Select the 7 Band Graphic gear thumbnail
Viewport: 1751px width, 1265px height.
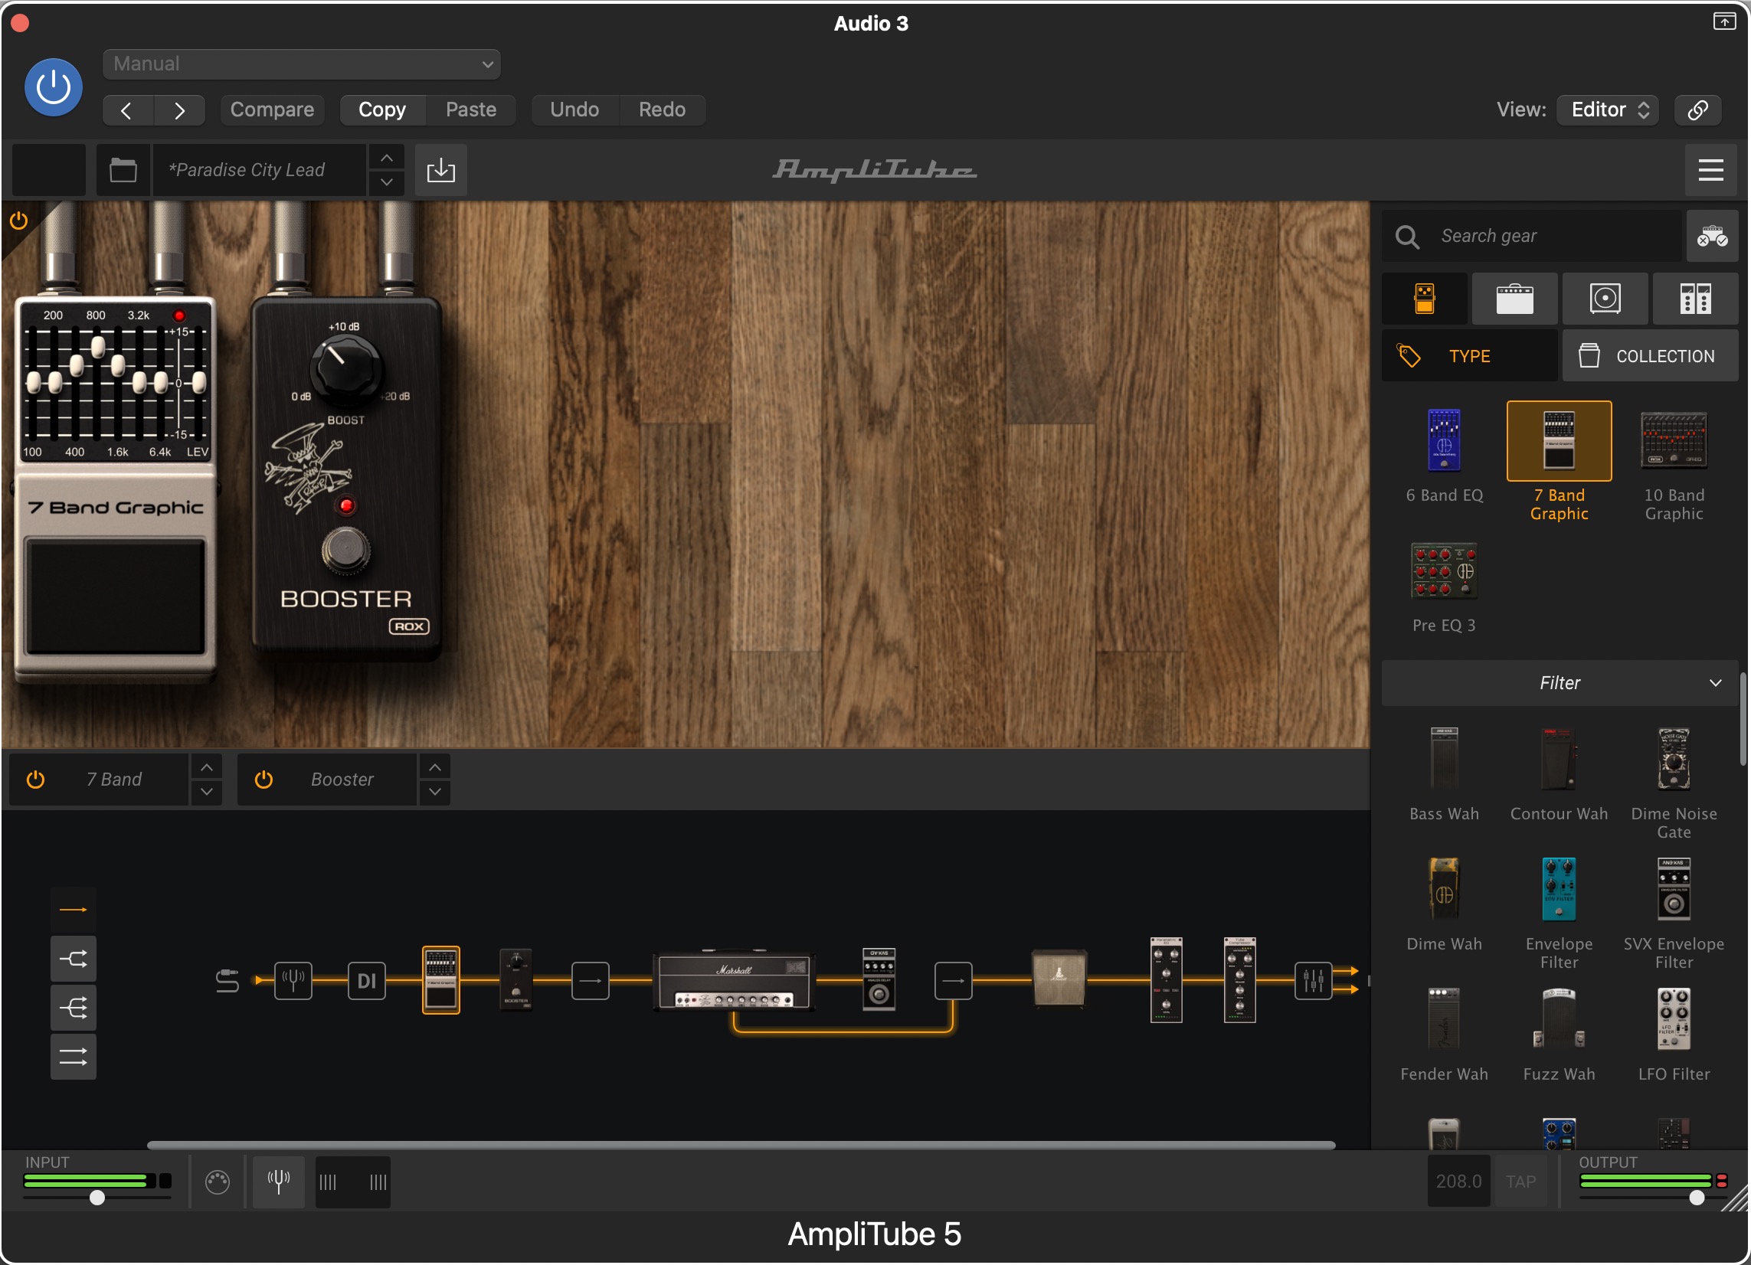click(1559, 441)
